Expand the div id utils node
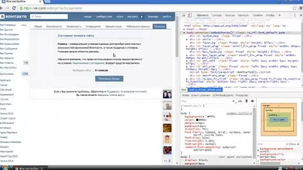The width and height of the screenshot is (303, 170). point(187,39)
